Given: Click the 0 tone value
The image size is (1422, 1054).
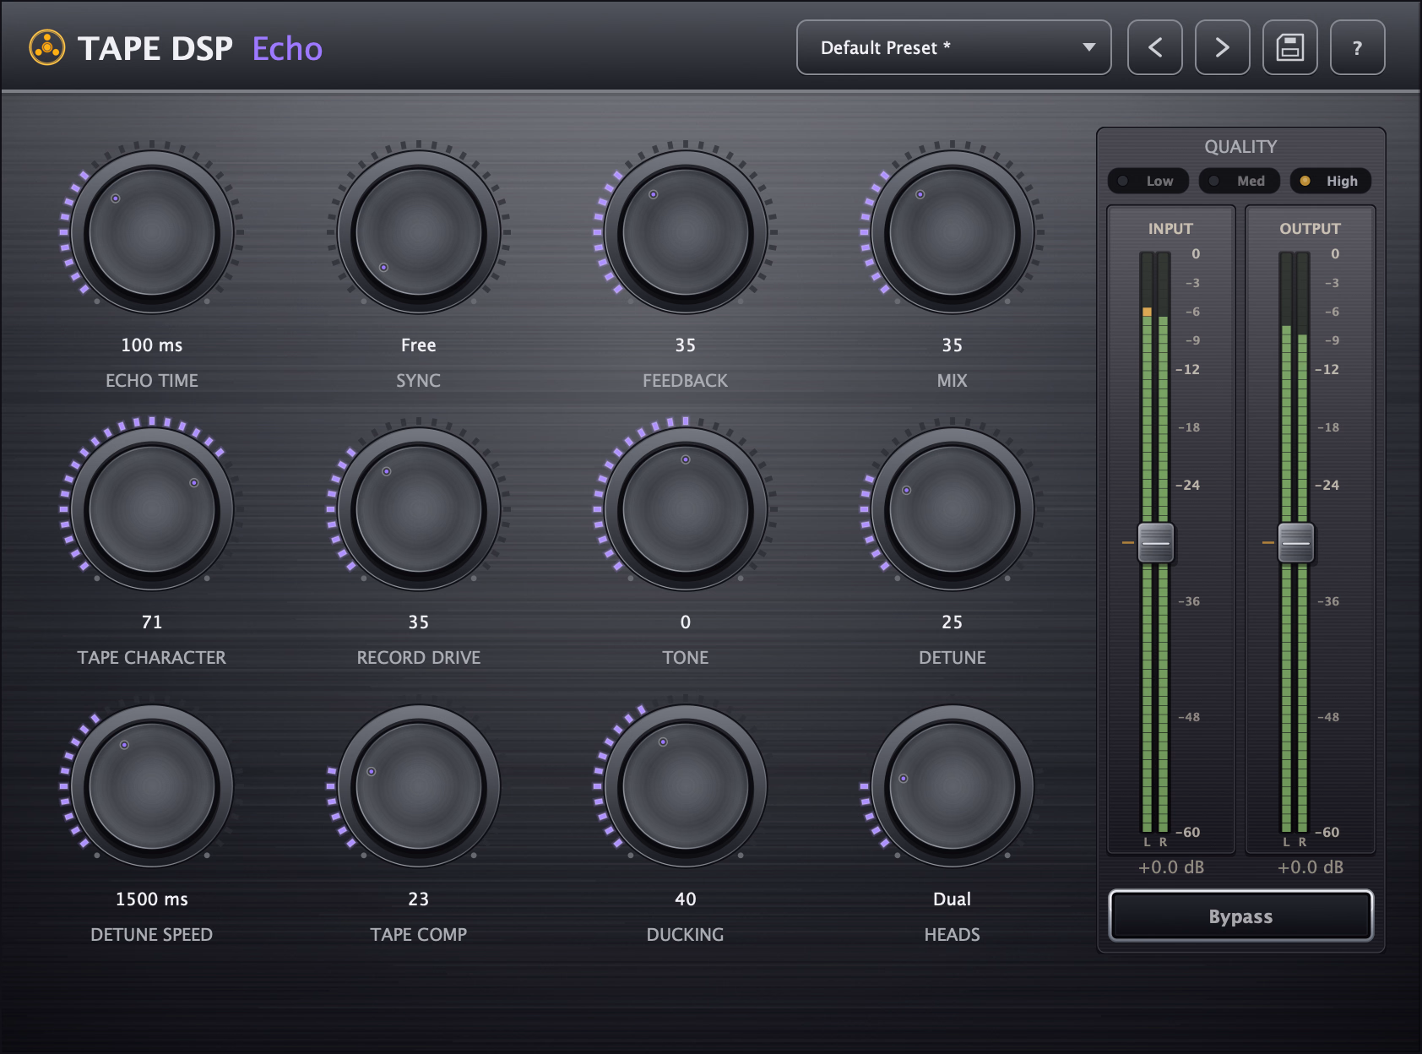Looking at the screenshot, I should pos(686,622).
